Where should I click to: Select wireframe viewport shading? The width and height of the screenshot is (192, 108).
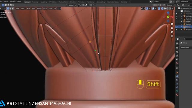pyautogui.click(x=162, y=8)
